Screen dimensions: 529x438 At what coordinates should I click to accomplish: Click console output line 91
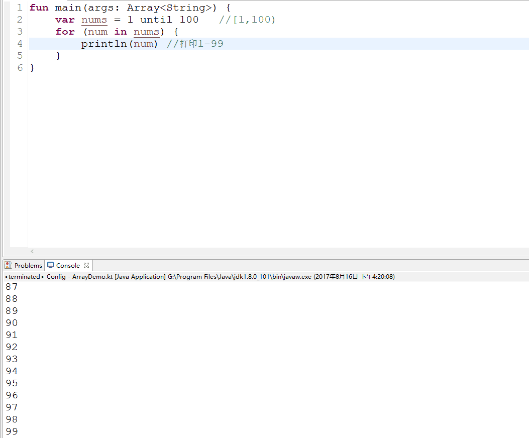12,335
